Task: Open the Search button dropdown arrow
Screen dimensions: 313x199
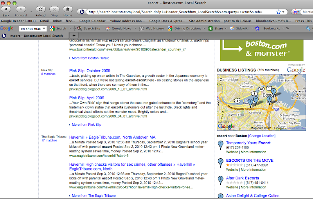Action: pyautogui.click(x=70, y=29)
